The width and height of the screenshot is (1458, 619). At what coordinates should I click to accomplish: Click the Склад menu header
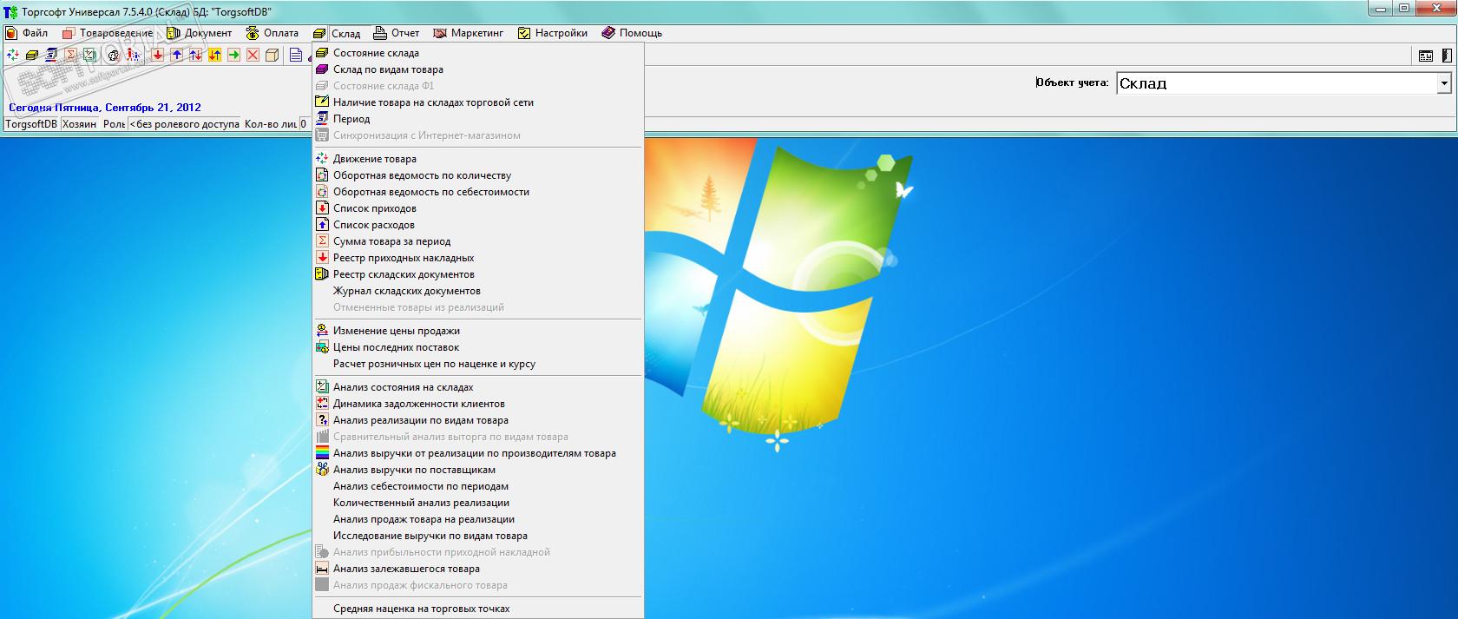click(x=338, y=33)
